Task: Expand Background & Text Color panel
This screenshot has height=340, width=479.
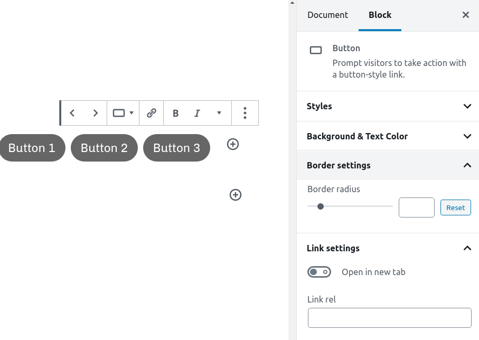Action: tap(388, 136)
